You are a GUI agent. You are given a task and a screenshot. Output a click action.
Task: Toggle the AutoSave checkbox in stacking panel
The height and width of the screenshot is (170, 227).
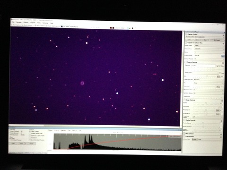[x=30, y=138]
